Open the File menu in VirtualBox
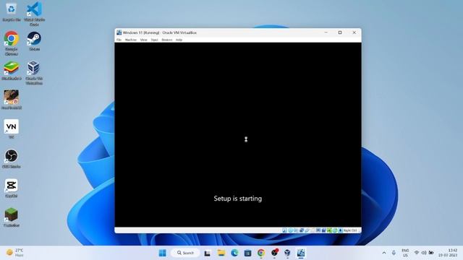Screen dimensions: 463x260 119,40
